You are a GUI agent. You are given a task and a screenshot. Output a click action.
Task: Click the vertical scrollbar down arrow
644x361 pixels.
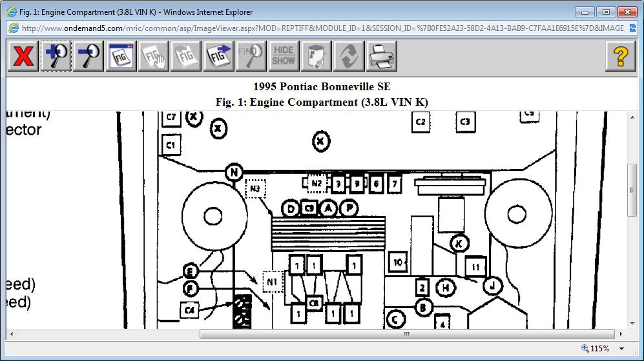pyautogui.click(x=632, y=324)
